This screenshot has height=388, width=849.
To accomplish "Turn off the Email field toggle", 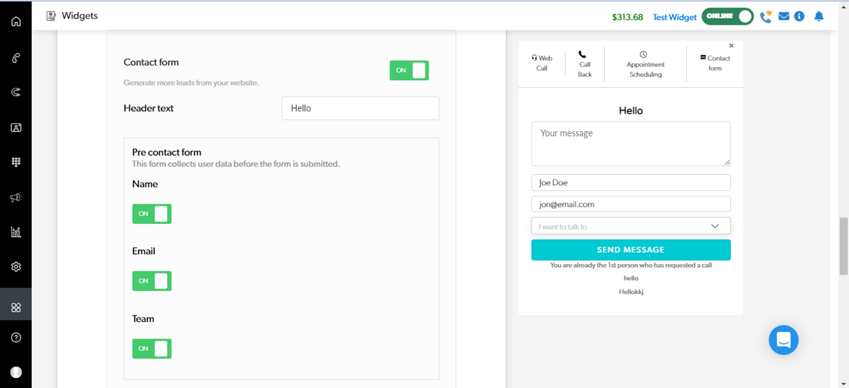I will 152,281.
